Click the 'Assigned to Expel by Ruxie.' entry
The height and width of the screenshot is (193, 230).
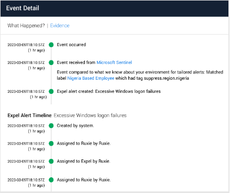point(83,161)
